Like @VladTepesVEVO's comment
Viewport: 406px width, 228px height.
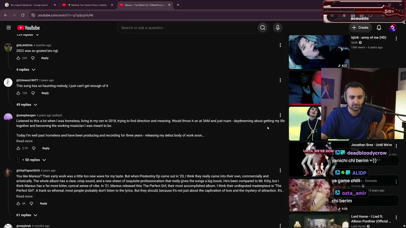[18, 203]
